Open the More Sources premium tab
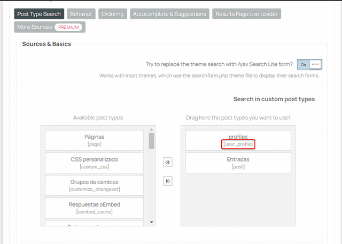This screenshot has height=244, width=342. tap(50, 27)
